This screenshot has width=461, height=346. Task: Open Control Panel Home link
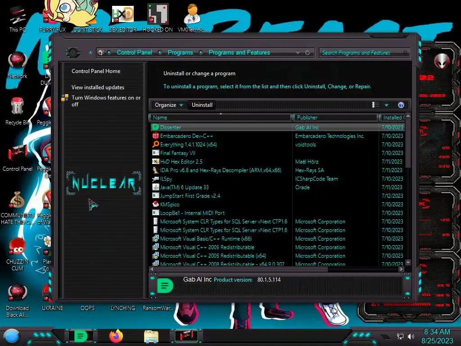(x=96, y=71)
